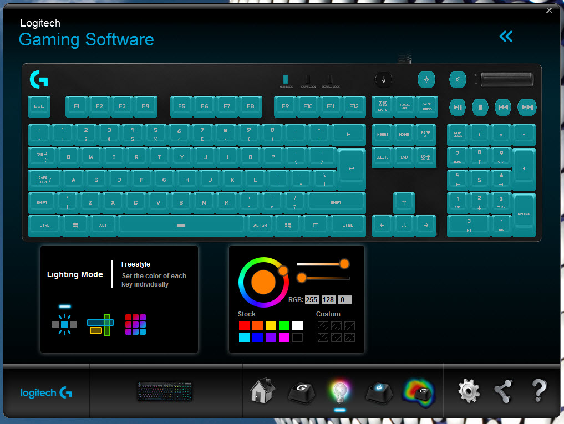Click the red RGB value field 255
Image resolution: width=564 pixels, height=424 pixels.
coord(312,299)
